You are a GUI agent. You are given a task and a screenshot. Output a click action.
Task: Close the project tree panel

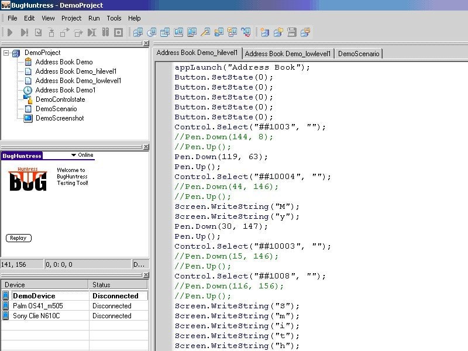(146, 43)
